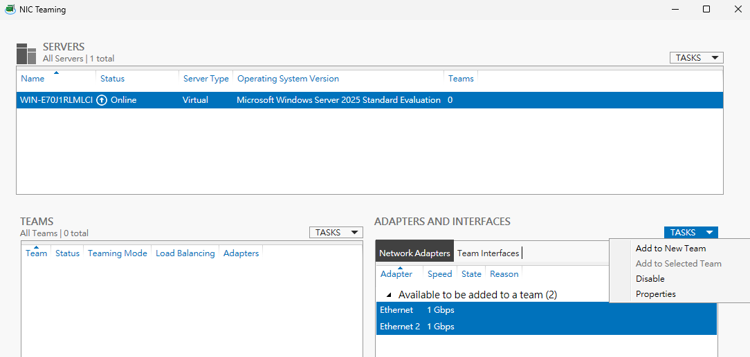Open Properties from the tasks menu
The height and width of the screenshot is (357, 750).
tap(655, 294)
